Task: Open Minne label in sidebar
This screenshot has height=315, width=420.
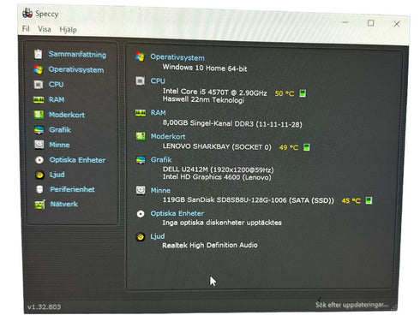Action: click(59, 145)
